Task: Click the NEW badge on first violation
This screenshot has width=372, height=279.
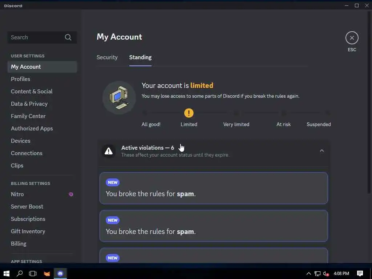Action: pyautogui.click(x=113, y=182)
